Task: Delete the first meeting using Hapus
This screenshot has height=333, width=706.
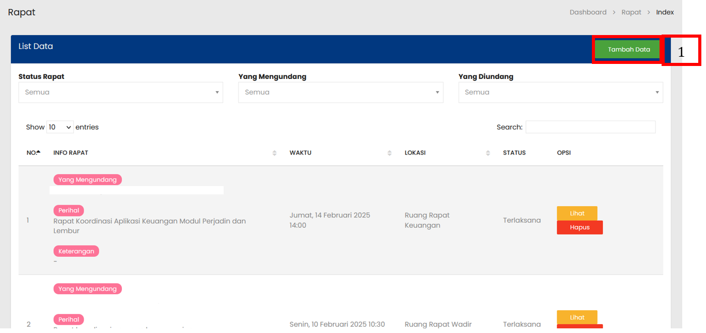Action: 579,227
